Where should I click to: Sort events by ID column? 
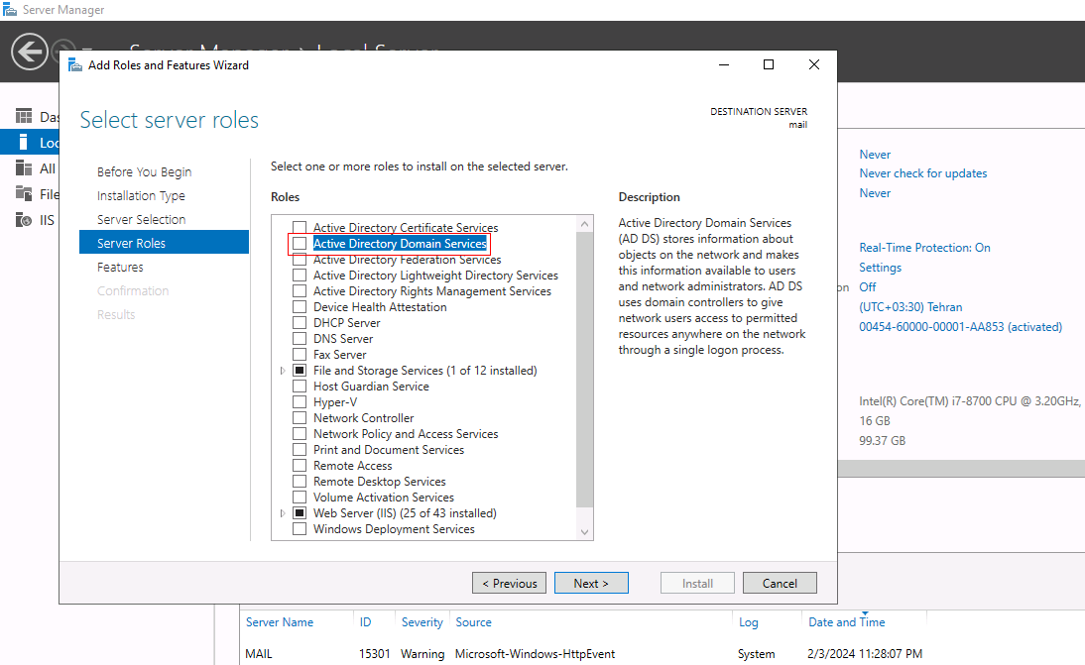(x=365, y=622)
